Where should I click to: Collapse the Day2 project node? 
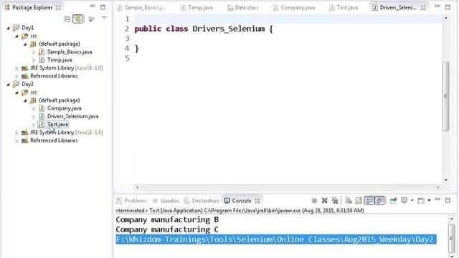[8, 85]
